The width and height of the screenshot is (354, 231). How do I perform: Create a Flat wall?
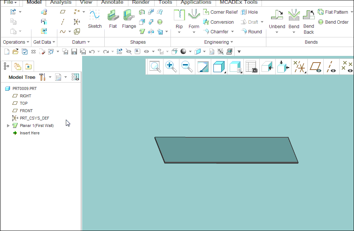[113, 19]
